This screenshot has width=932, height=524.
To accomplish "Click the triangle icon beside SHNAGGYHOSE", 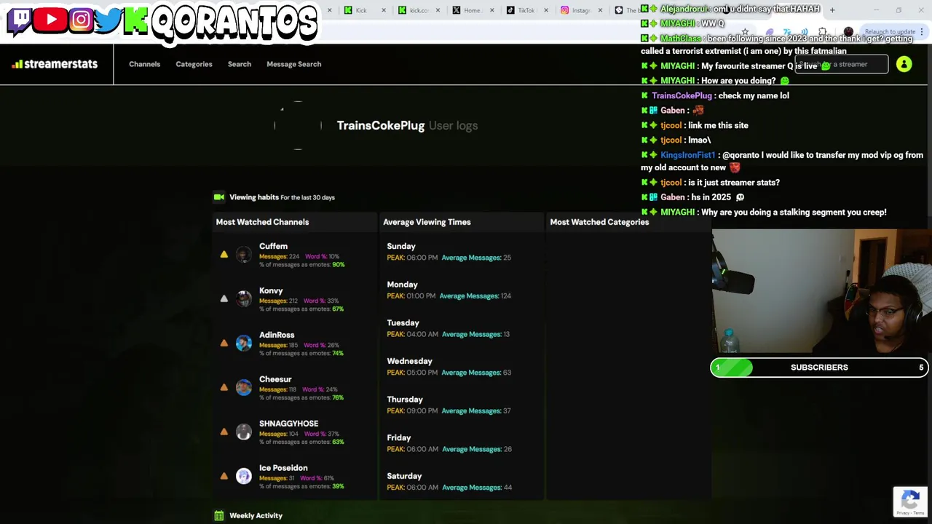I will coord(224,432).
